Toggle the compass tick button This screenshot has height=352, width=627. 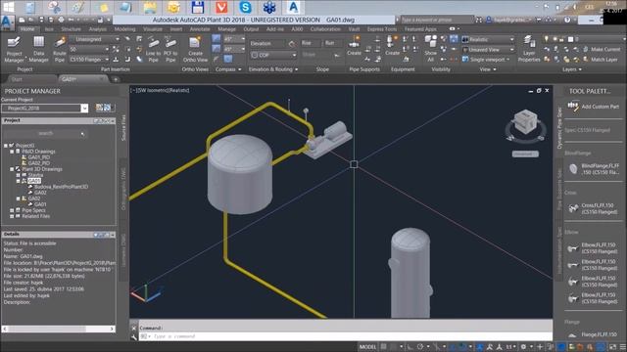(216, 39)
